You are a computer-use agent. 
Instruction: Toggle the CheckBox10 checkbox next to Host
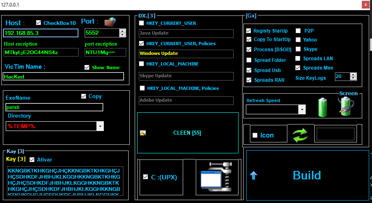coord(39,23)
